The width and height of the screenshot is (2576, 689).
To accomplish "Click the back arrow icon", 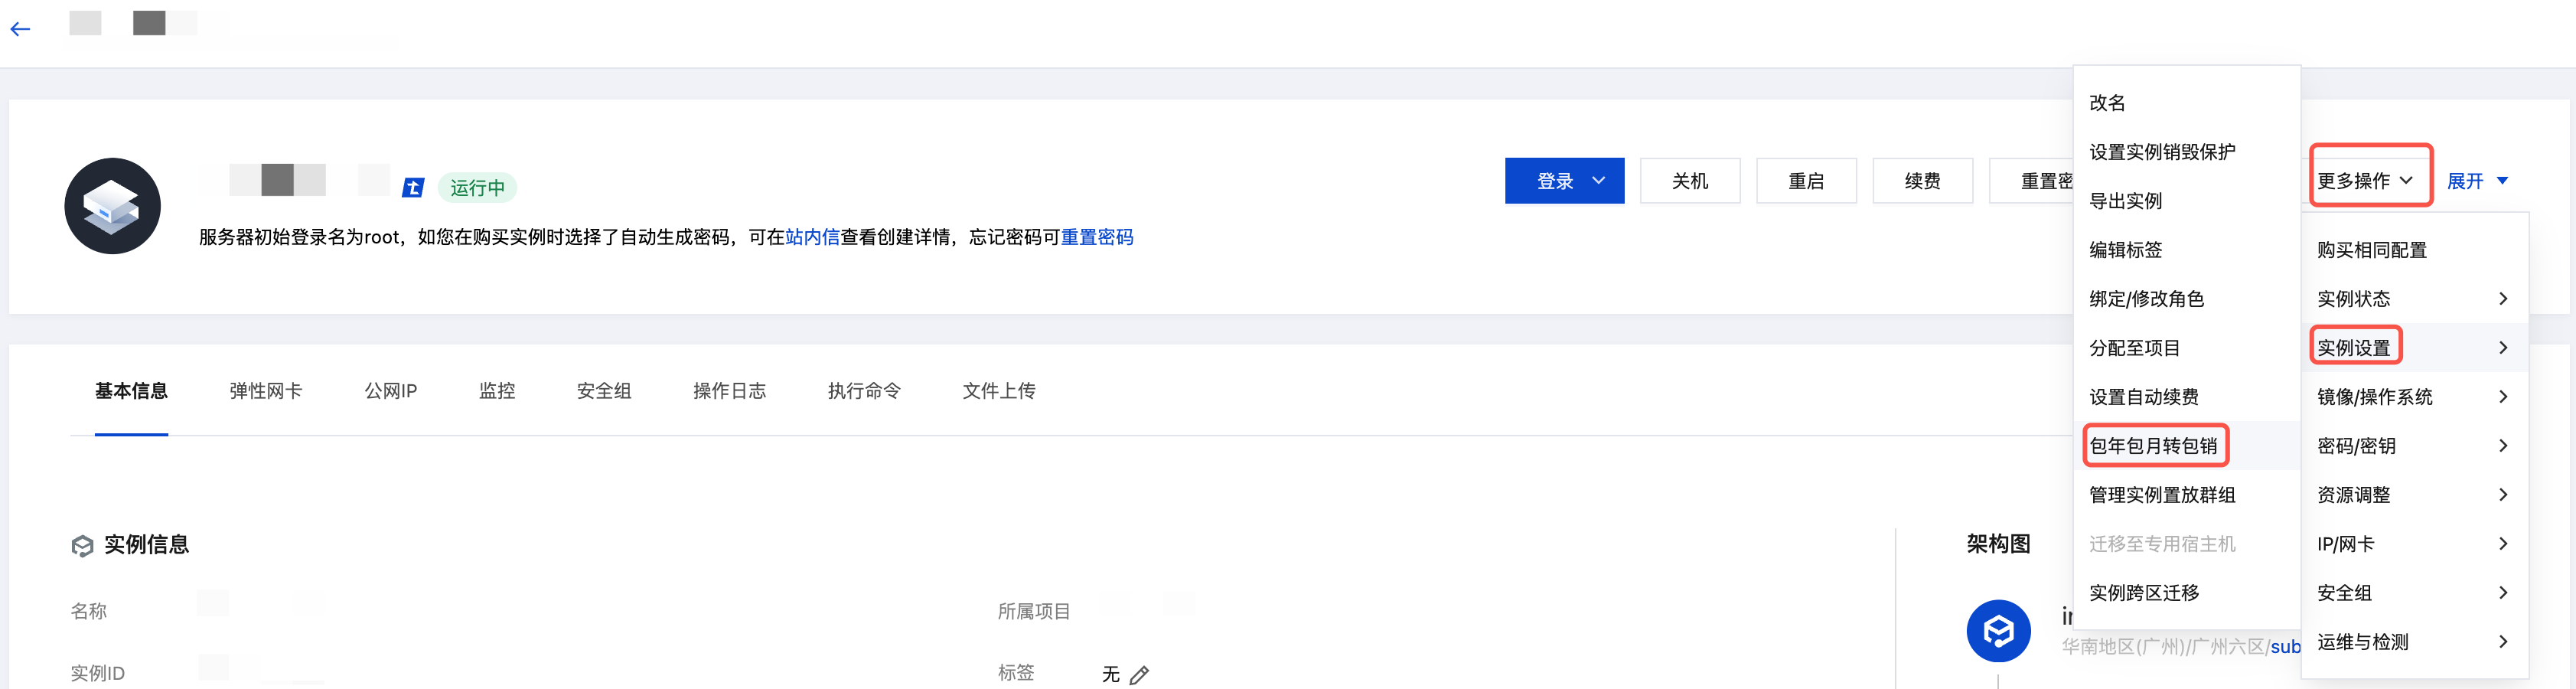I will [x=20, y=30].
